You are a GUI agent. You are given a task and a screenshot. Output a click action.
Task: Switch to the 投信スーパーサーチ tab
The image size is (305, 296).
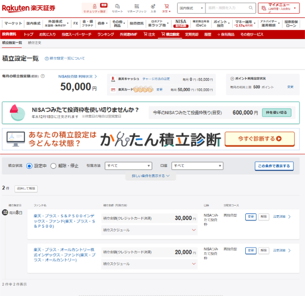(76, 35)
